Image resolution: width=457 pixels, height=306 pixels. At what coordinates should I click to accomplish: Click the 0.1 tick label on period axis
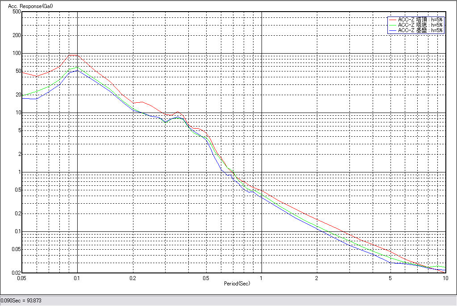[x=77, y=278]
